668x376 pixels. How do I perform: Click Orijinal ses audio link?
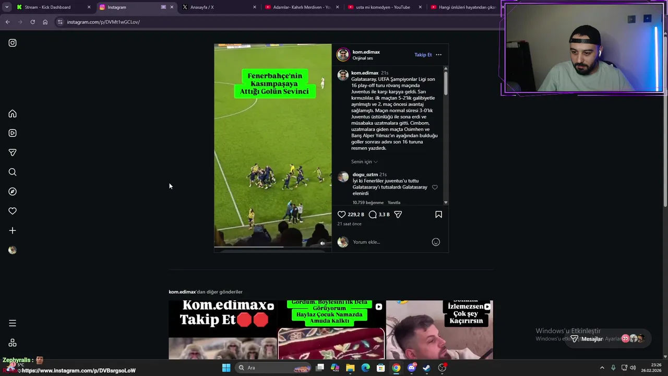tap(363, 58)
